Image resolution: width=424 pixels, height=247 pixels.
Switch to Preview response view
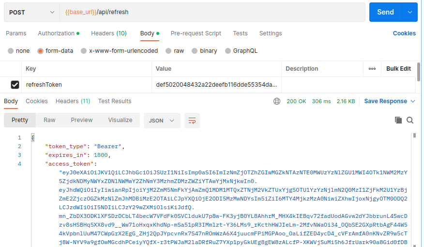[x=82, y=120]
